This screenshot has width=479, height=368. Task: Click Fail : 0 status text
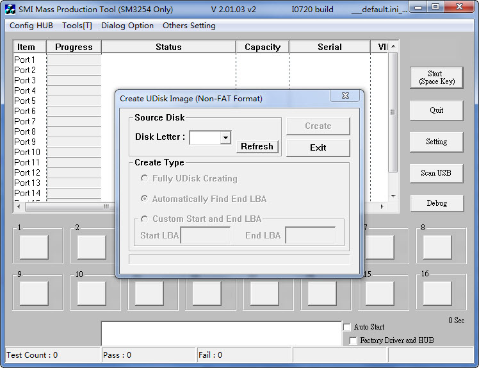(x=210, y=355)
